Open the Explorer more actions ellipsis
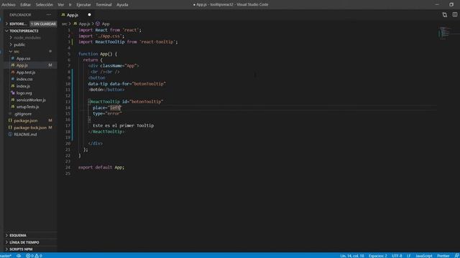Image resolution: width=460 pixels, height=258 pixels. [x=49, y=14]
